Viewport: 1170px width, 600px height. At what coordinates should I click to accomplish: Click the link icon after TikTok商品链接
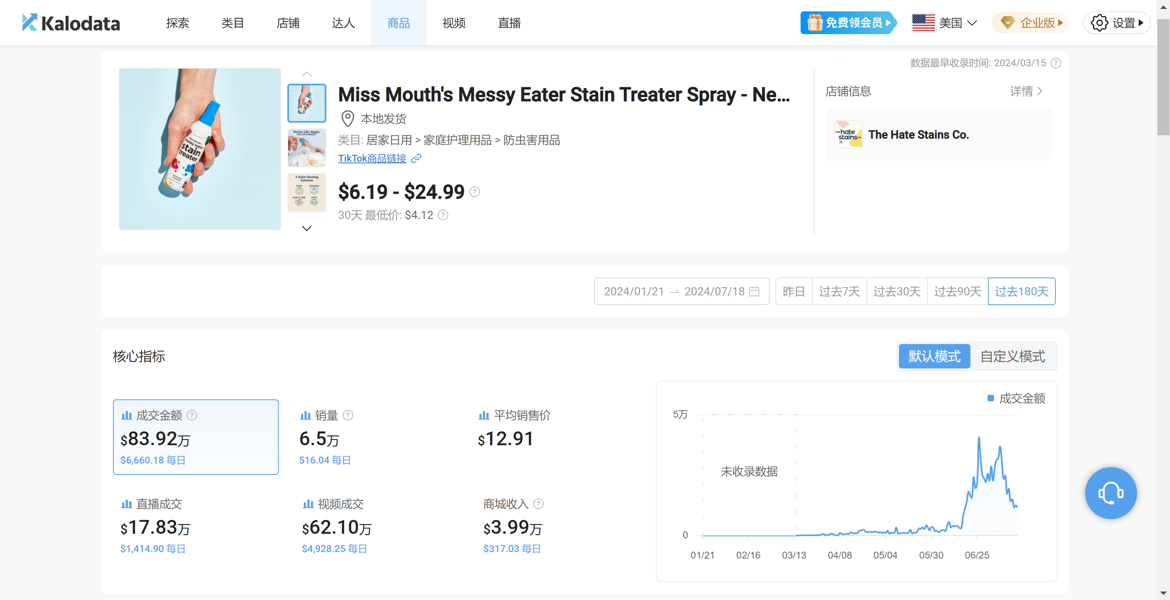coord(416,158)
